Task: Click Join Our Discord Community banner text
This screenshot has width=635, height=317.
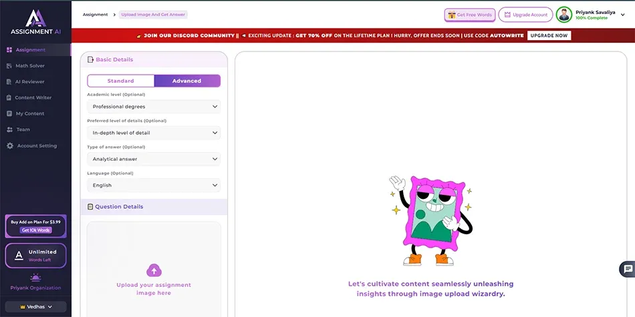Action: (188, 35)
